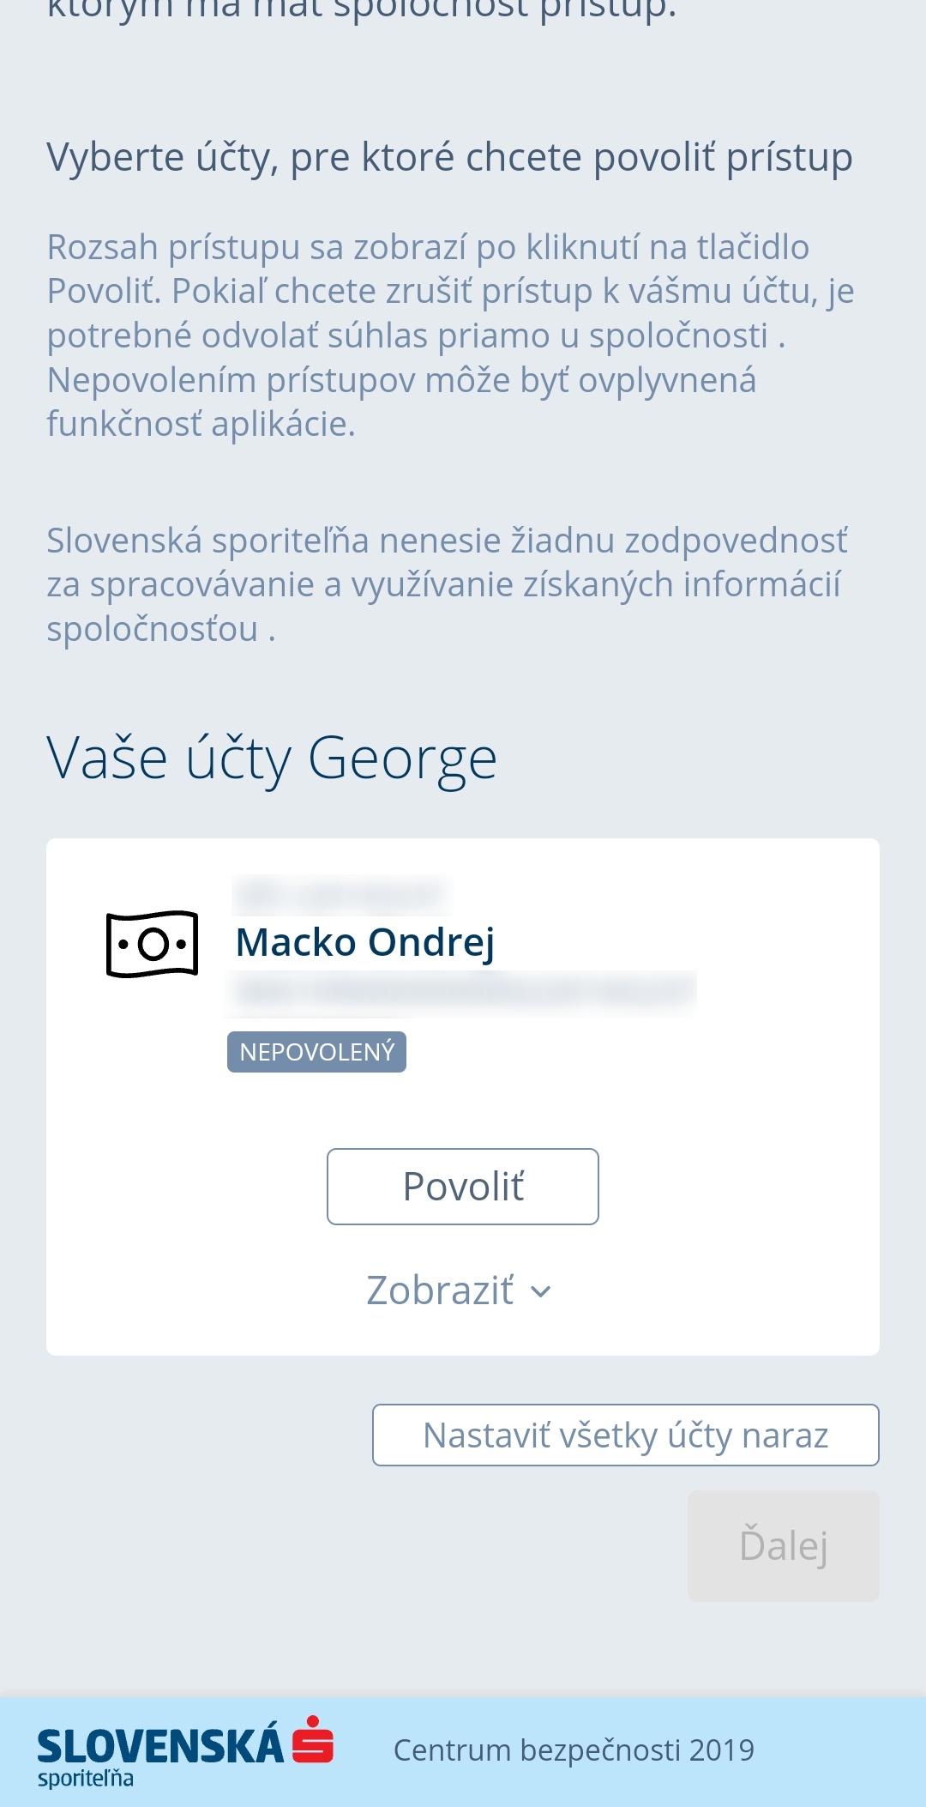Screen dimensions: 926x1807
Task: Click the banknote account icon
Action: click(152, 944)
